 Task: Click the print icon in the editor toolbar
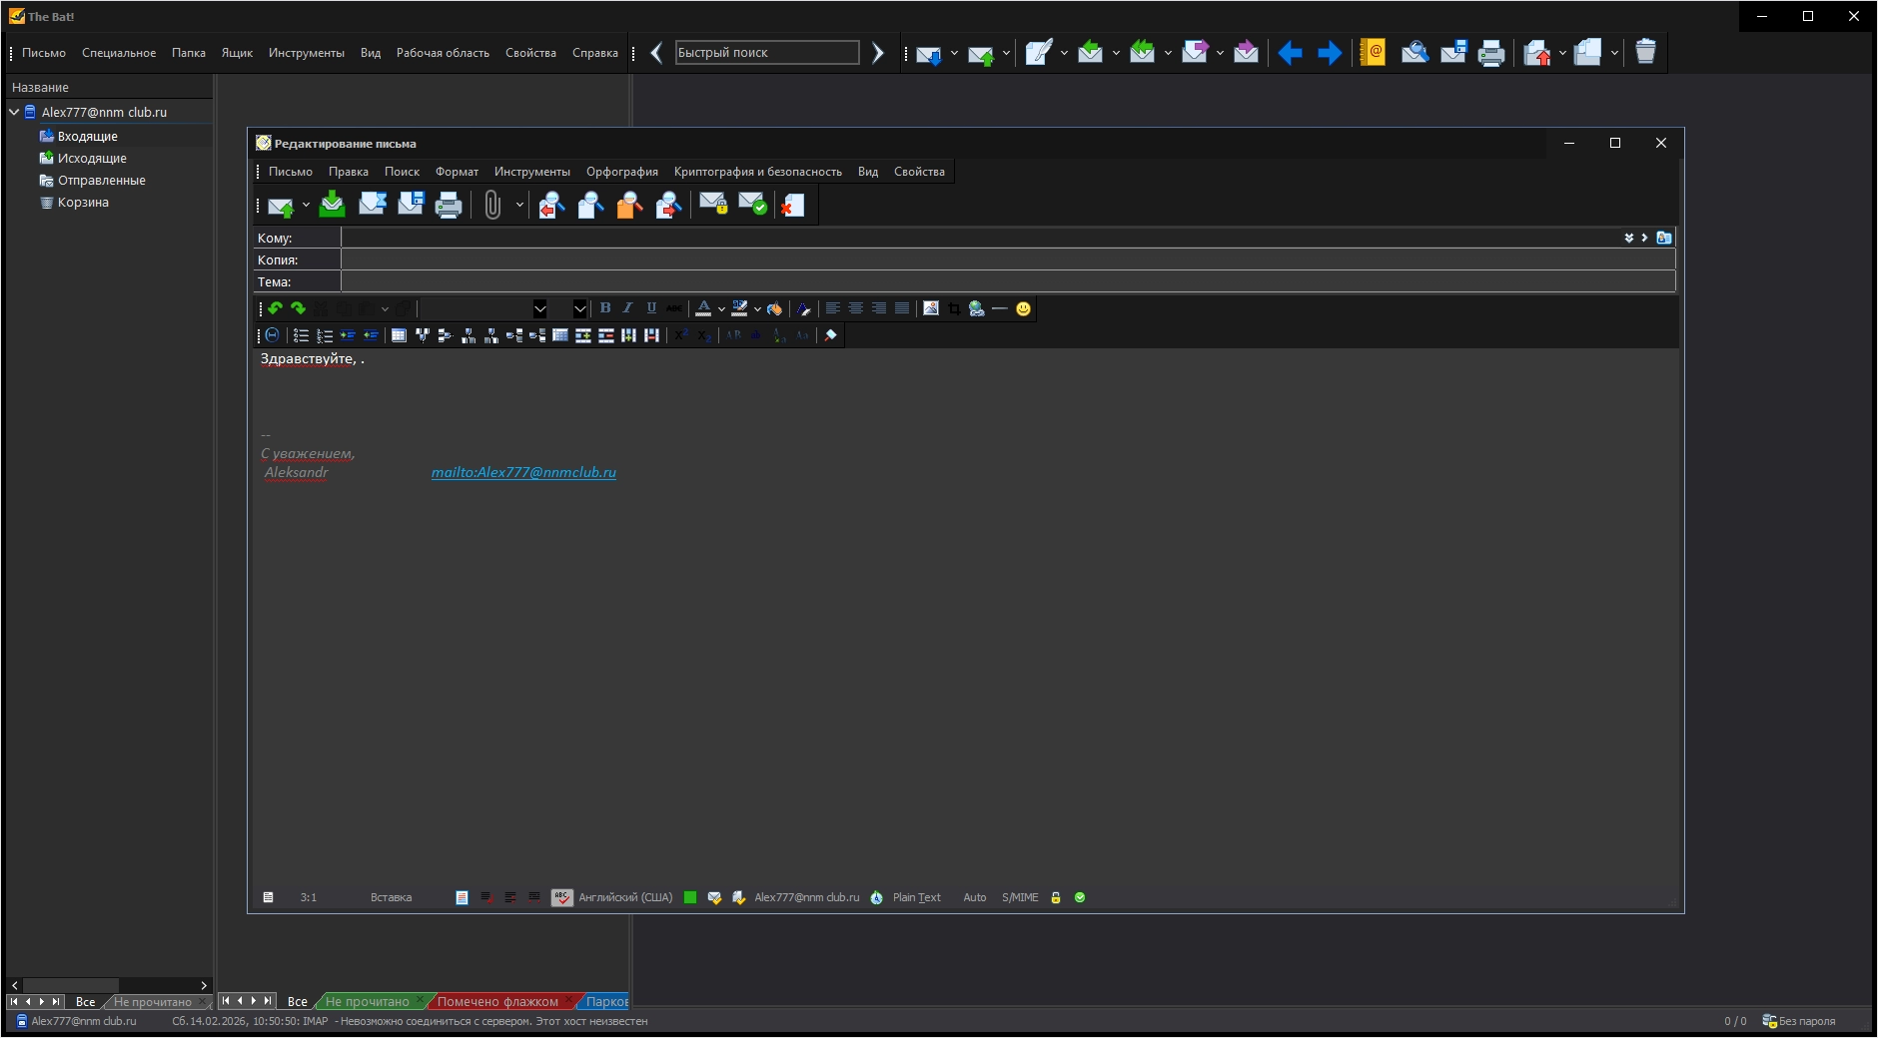click(449, 206)
